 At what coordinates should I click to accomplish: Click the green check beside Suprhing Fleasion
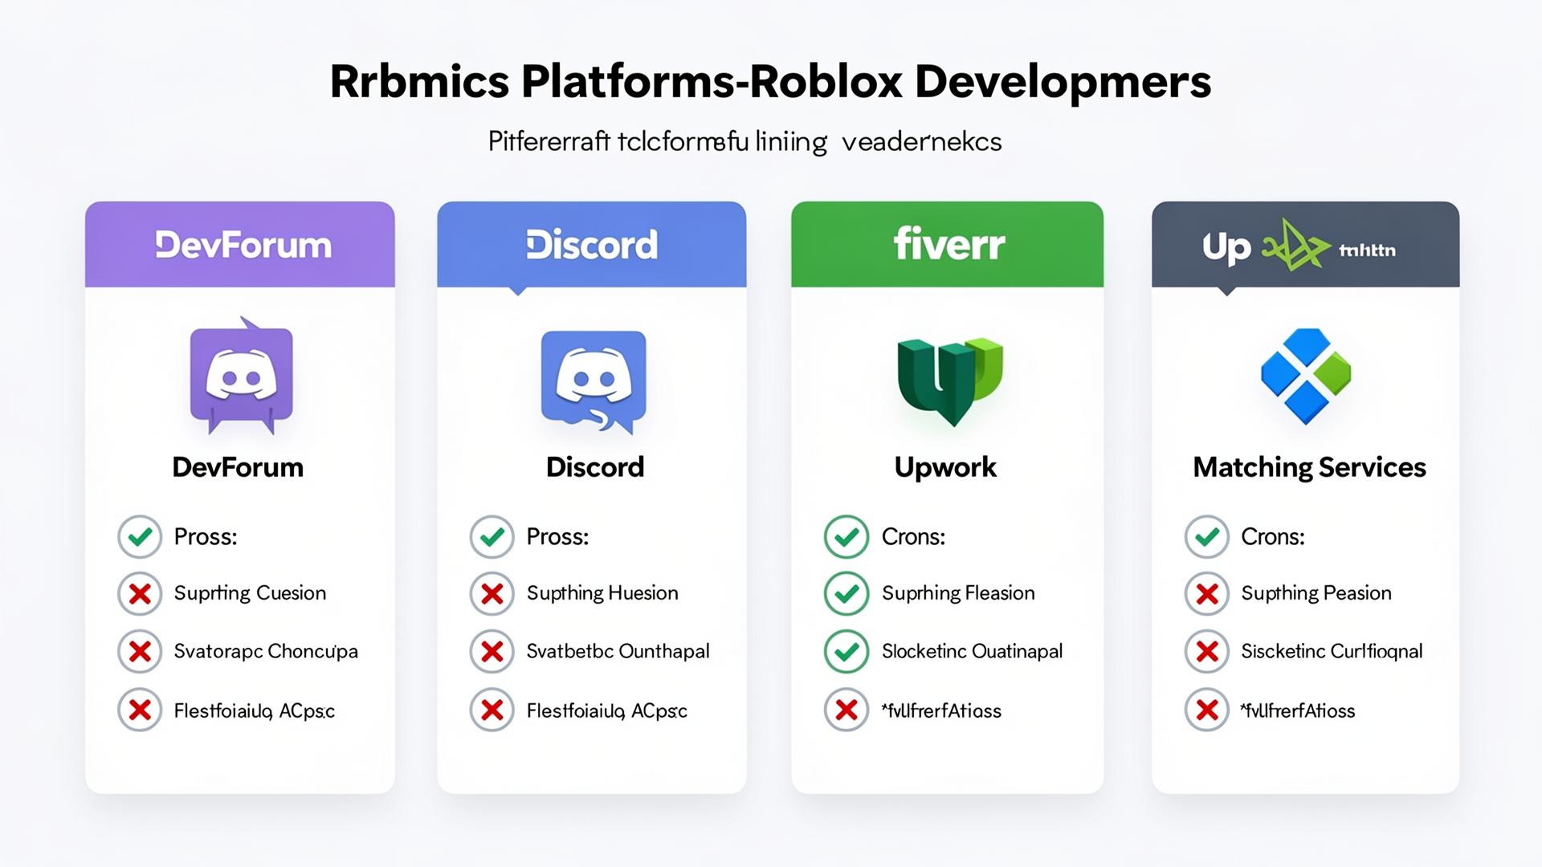846,594
